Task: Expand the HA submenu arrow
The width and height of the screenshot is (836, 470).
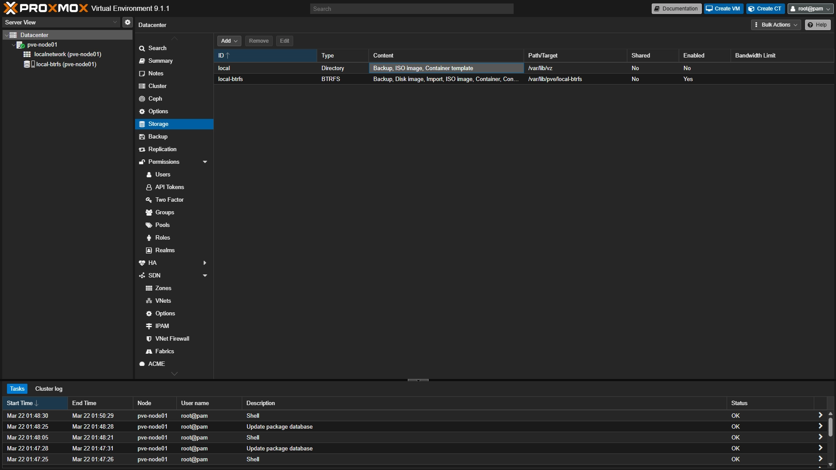Action: click(205, 263)
